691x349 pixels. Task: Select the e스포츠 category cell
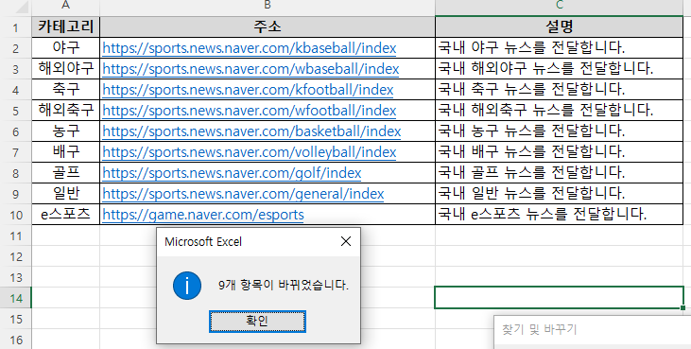tap(65, 215)
